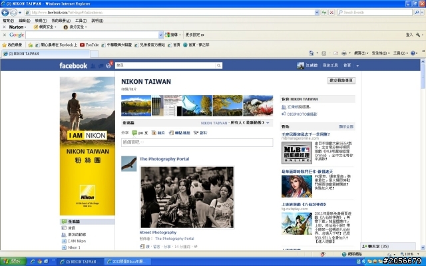Open the File menu in Internet Explorer
The width and height of the screenshot is (426, 266).
tap(8, 21)
